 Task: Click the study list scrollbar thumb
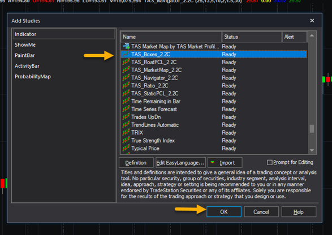pos(312,128)
